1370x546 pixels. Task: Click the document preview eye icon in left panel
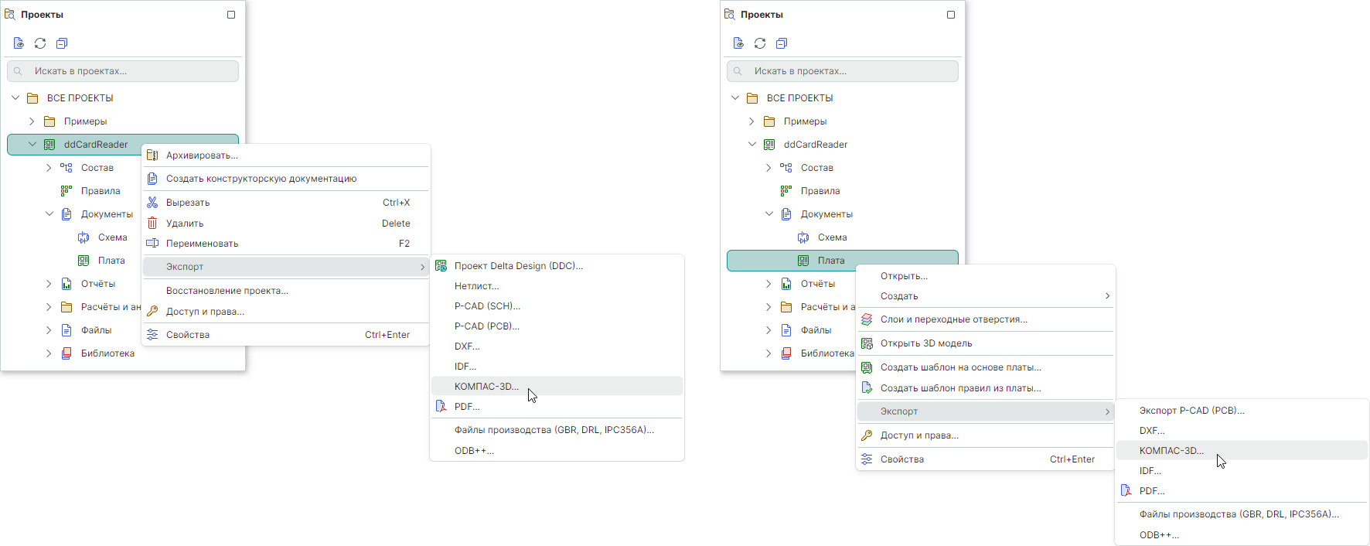coord(19,43)
